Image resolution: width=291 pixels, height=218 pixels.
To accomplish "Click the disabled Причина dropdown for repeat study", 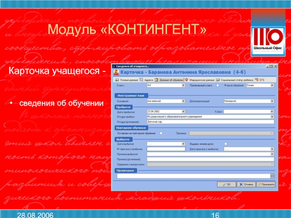I will [232, 133].
